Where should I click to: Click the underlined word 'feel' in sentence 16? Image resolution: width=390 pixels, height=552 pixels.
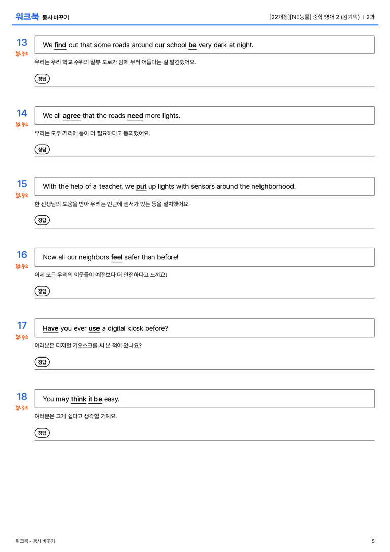click(117, 257)
